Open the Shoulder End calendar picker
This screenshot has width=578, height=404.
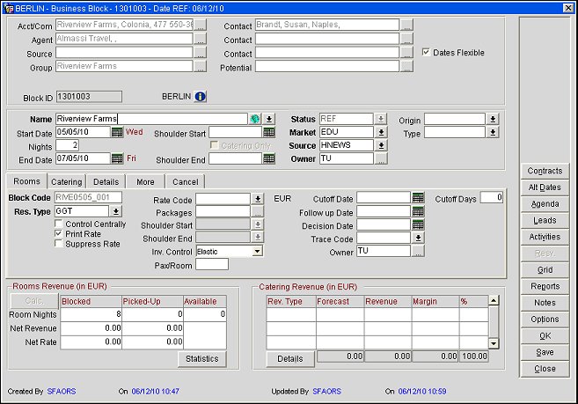click(x=269, y=159)
